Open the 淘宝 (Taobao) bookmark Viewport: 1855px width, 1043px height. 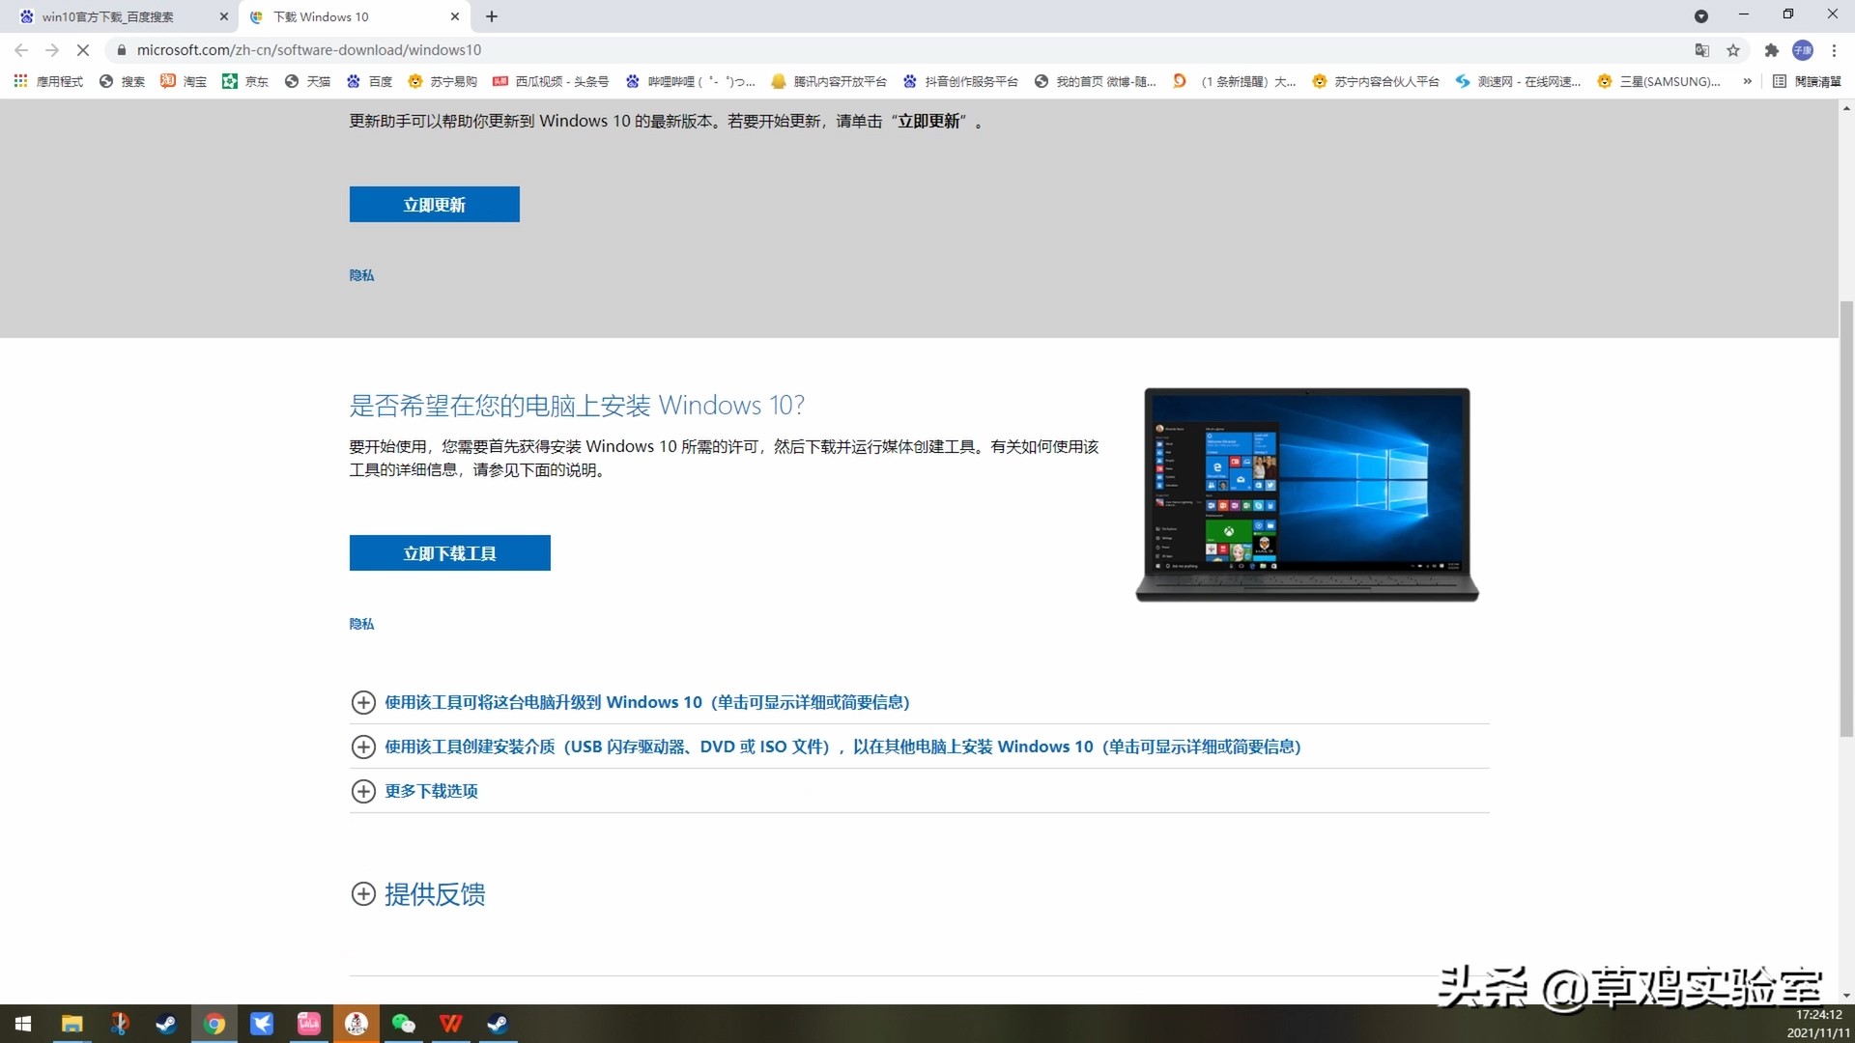[195, 81]
